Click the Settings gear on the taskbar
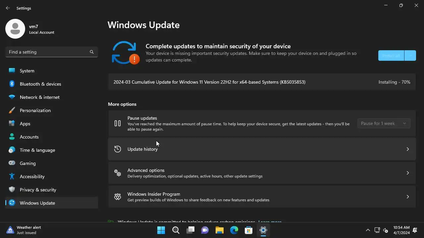 [263, 230]
